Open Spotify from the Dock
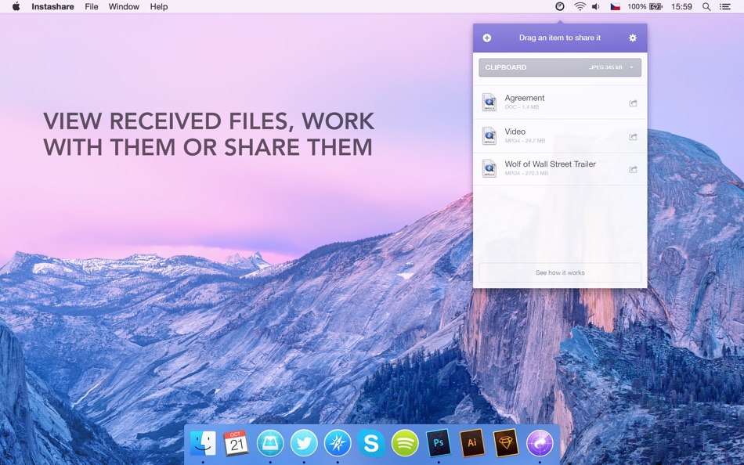 click(x=405, y=443)
